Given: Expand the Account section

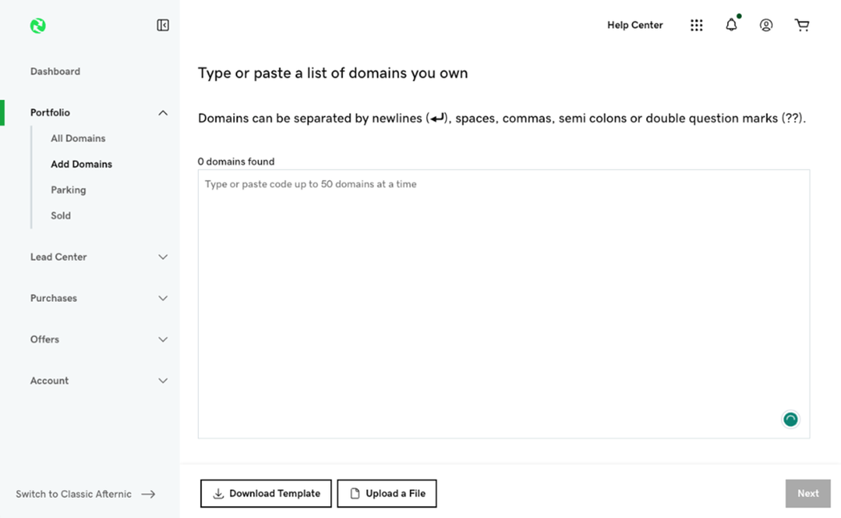Looking at the screenshot, I should [x=163, y=381].
